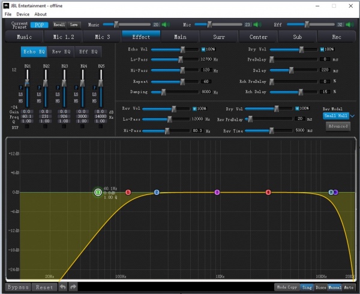Select green EQ node 1 on graph
Screen dimensions: 360x294
[98, 192]
